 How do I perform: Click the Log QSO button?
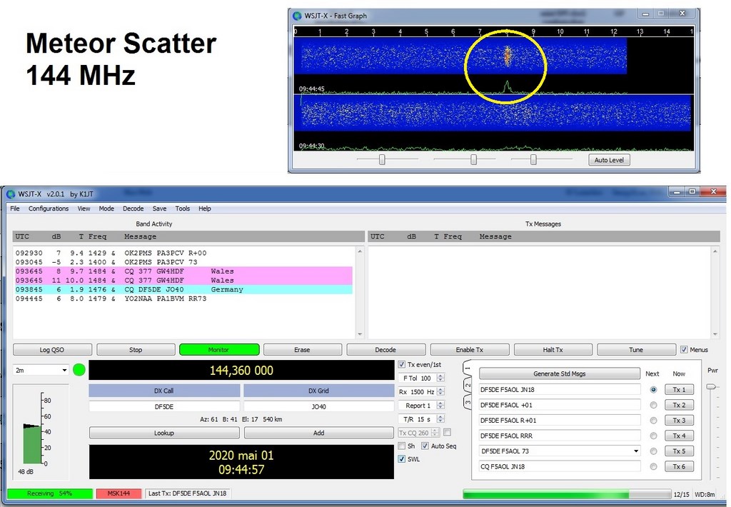(51, 349)
